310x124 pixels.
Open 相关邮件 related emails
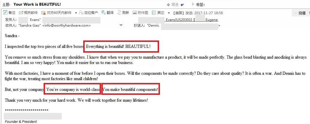point(28,13)
